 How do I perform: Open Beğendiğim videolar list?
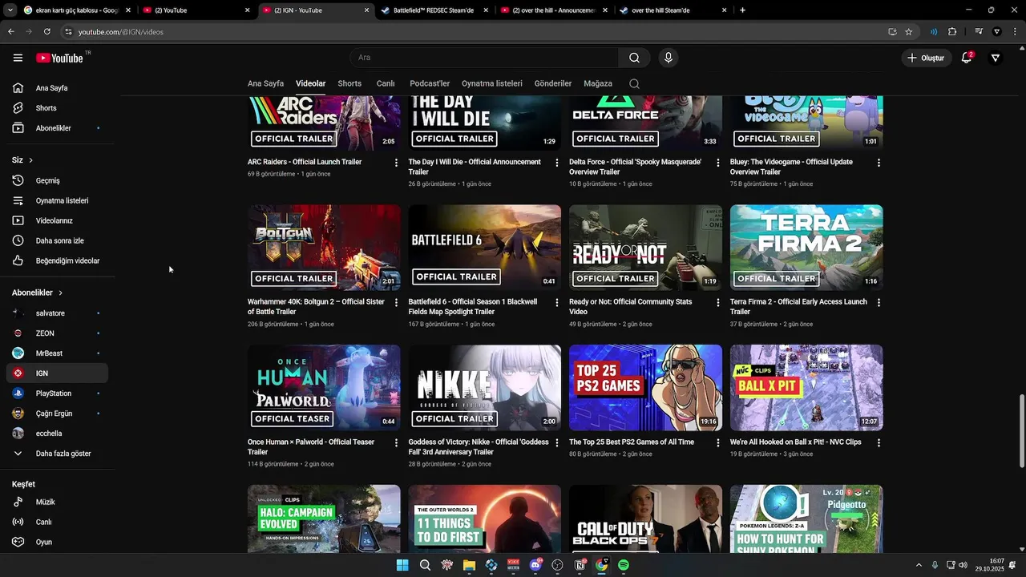tap(57, 260)
